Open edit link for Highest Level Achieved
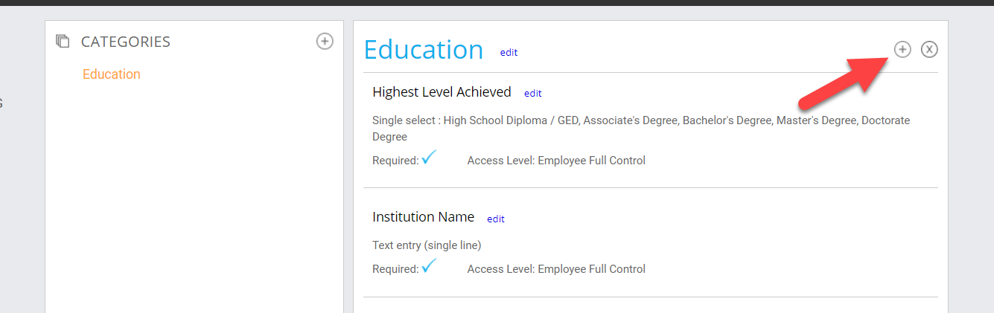This screenshot has height=313, width=994. click(x=532, y=93)
